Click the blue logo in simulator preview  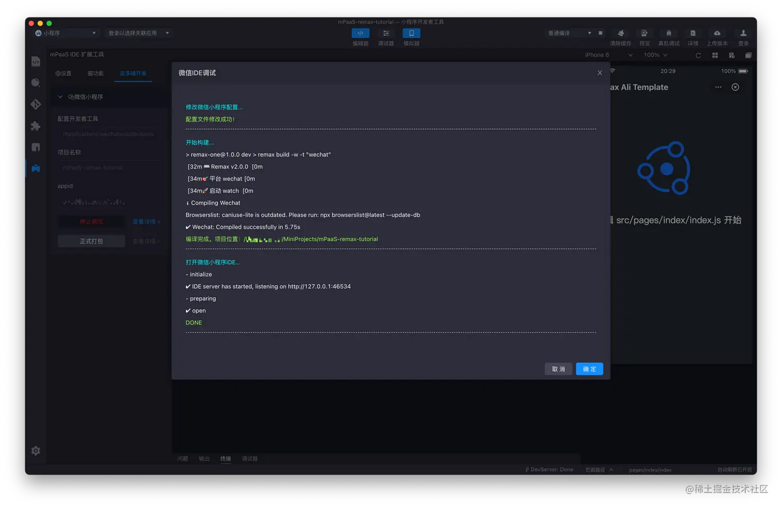(664, 168)
